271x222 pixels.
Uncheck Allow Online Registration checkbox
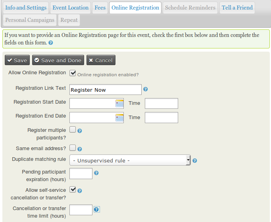click(73, 73)
